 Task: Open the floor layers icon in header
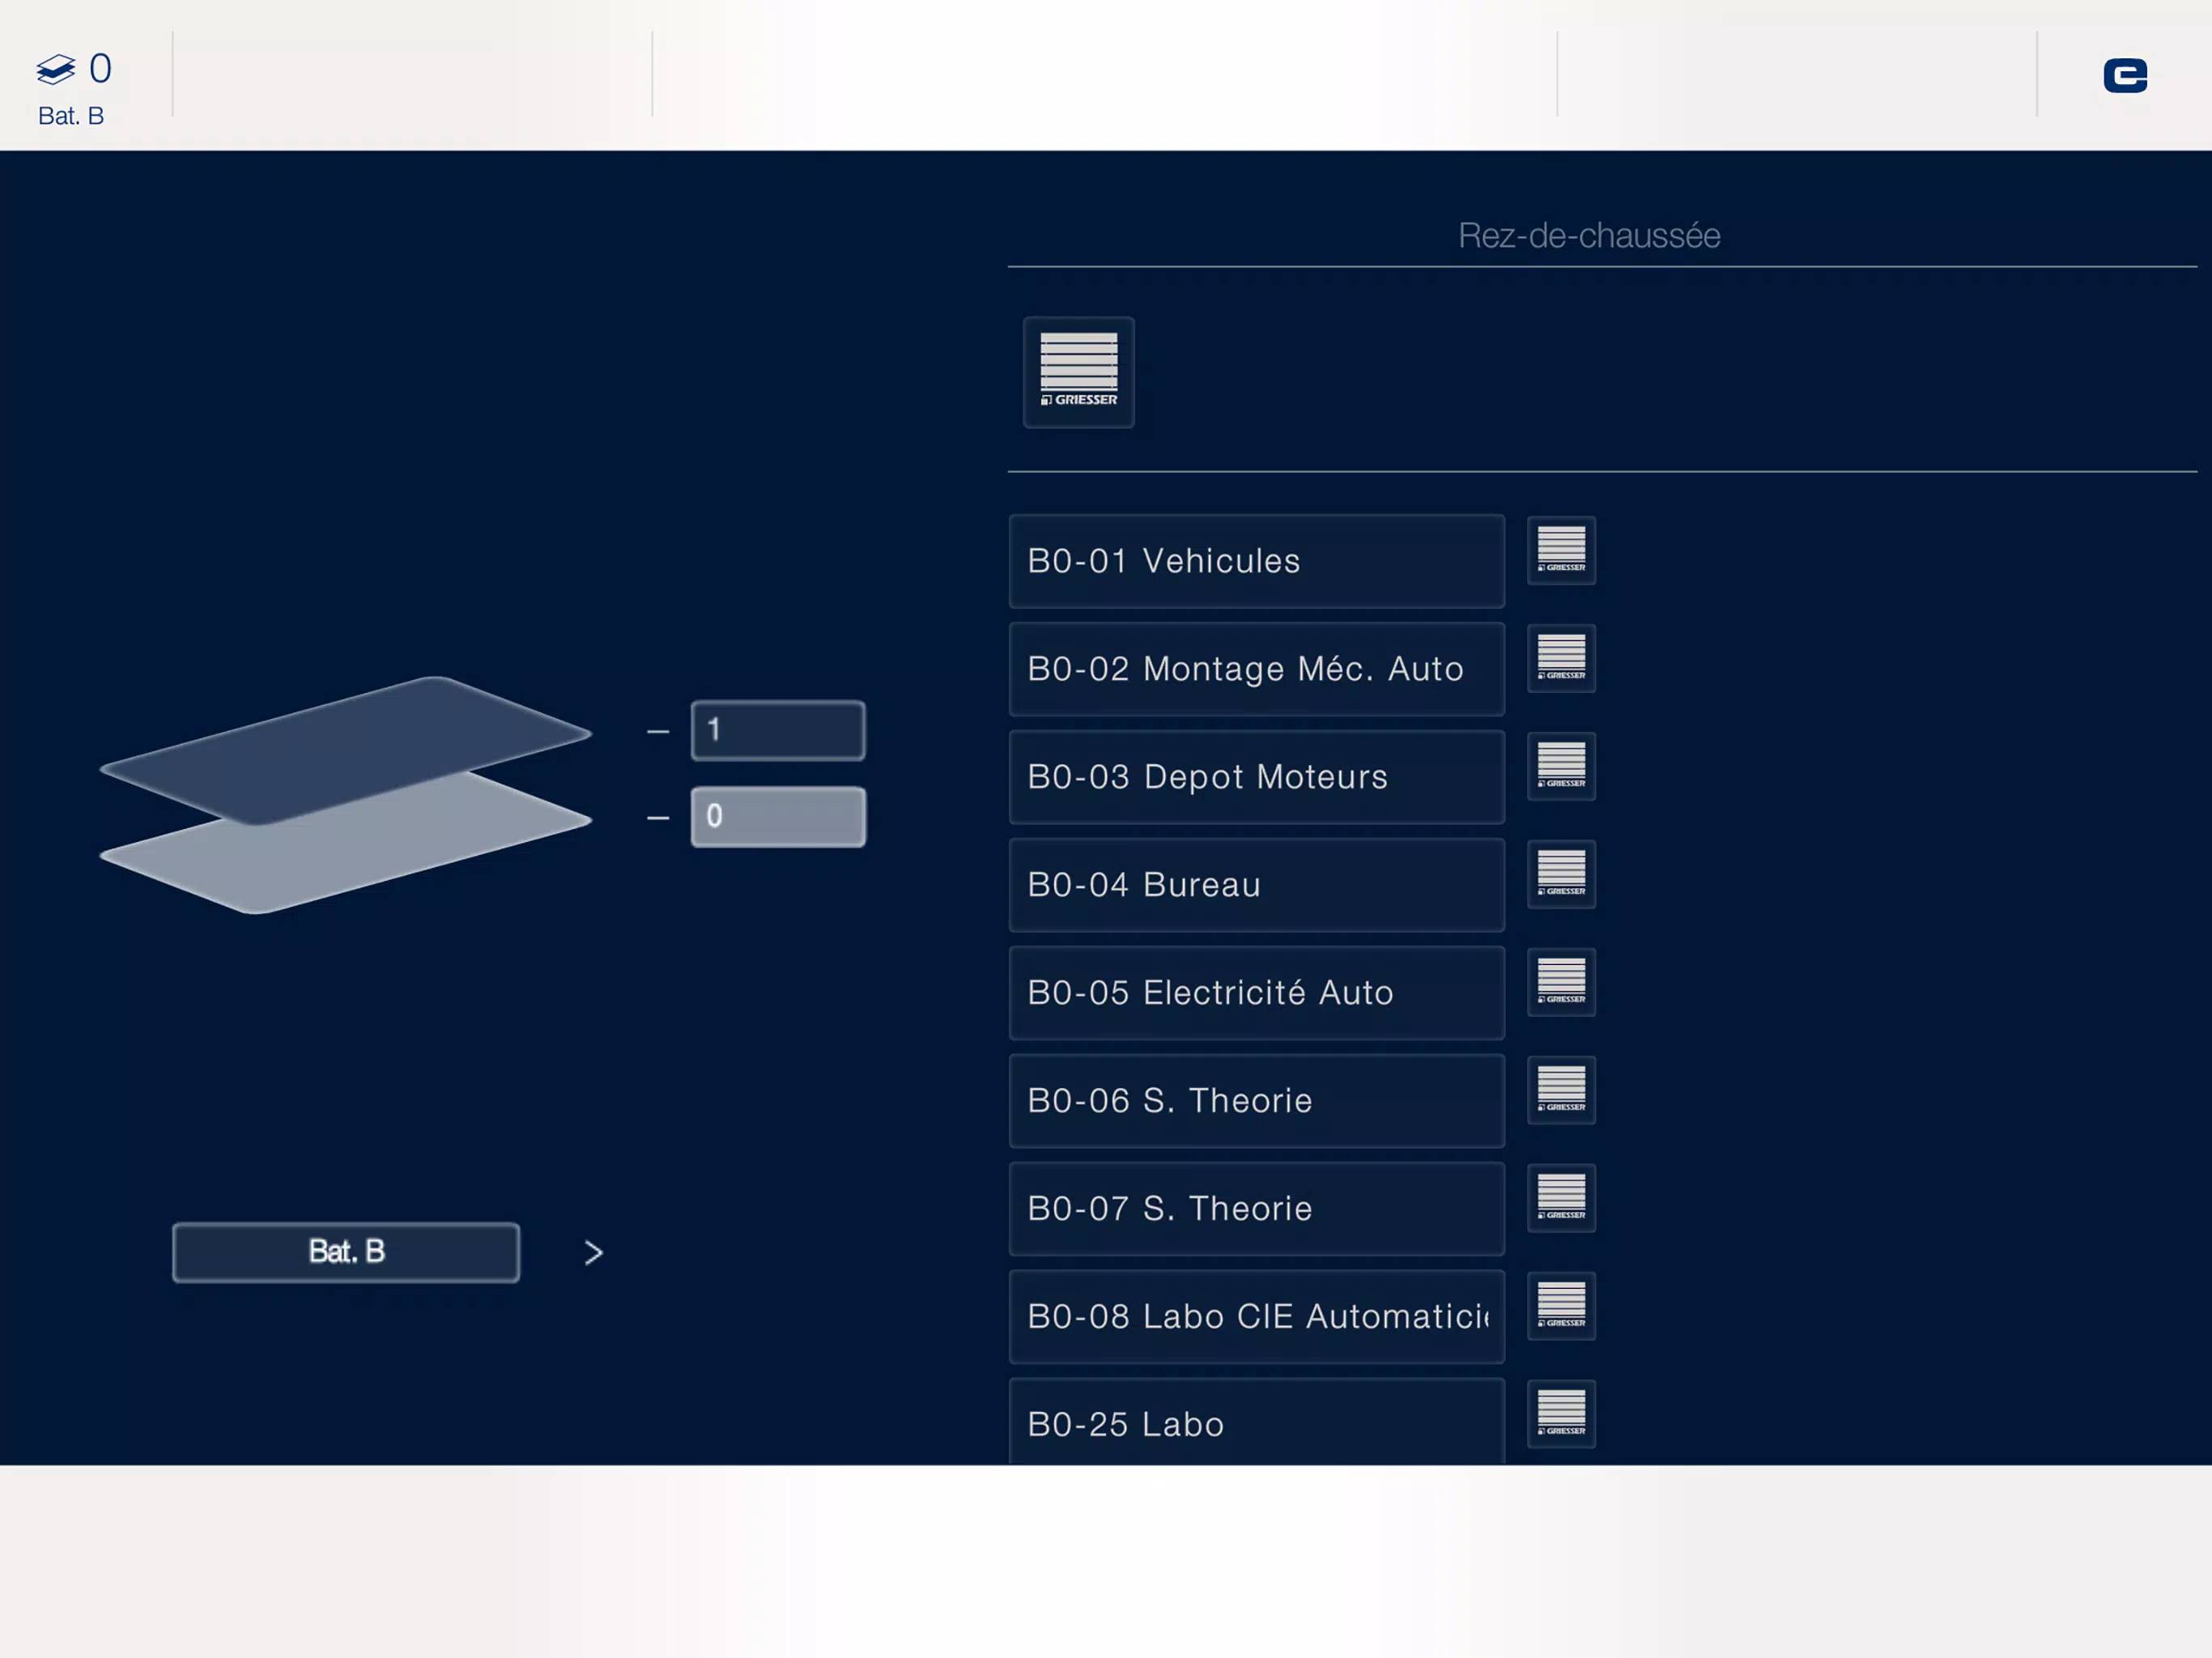click(x=56, y=69)
